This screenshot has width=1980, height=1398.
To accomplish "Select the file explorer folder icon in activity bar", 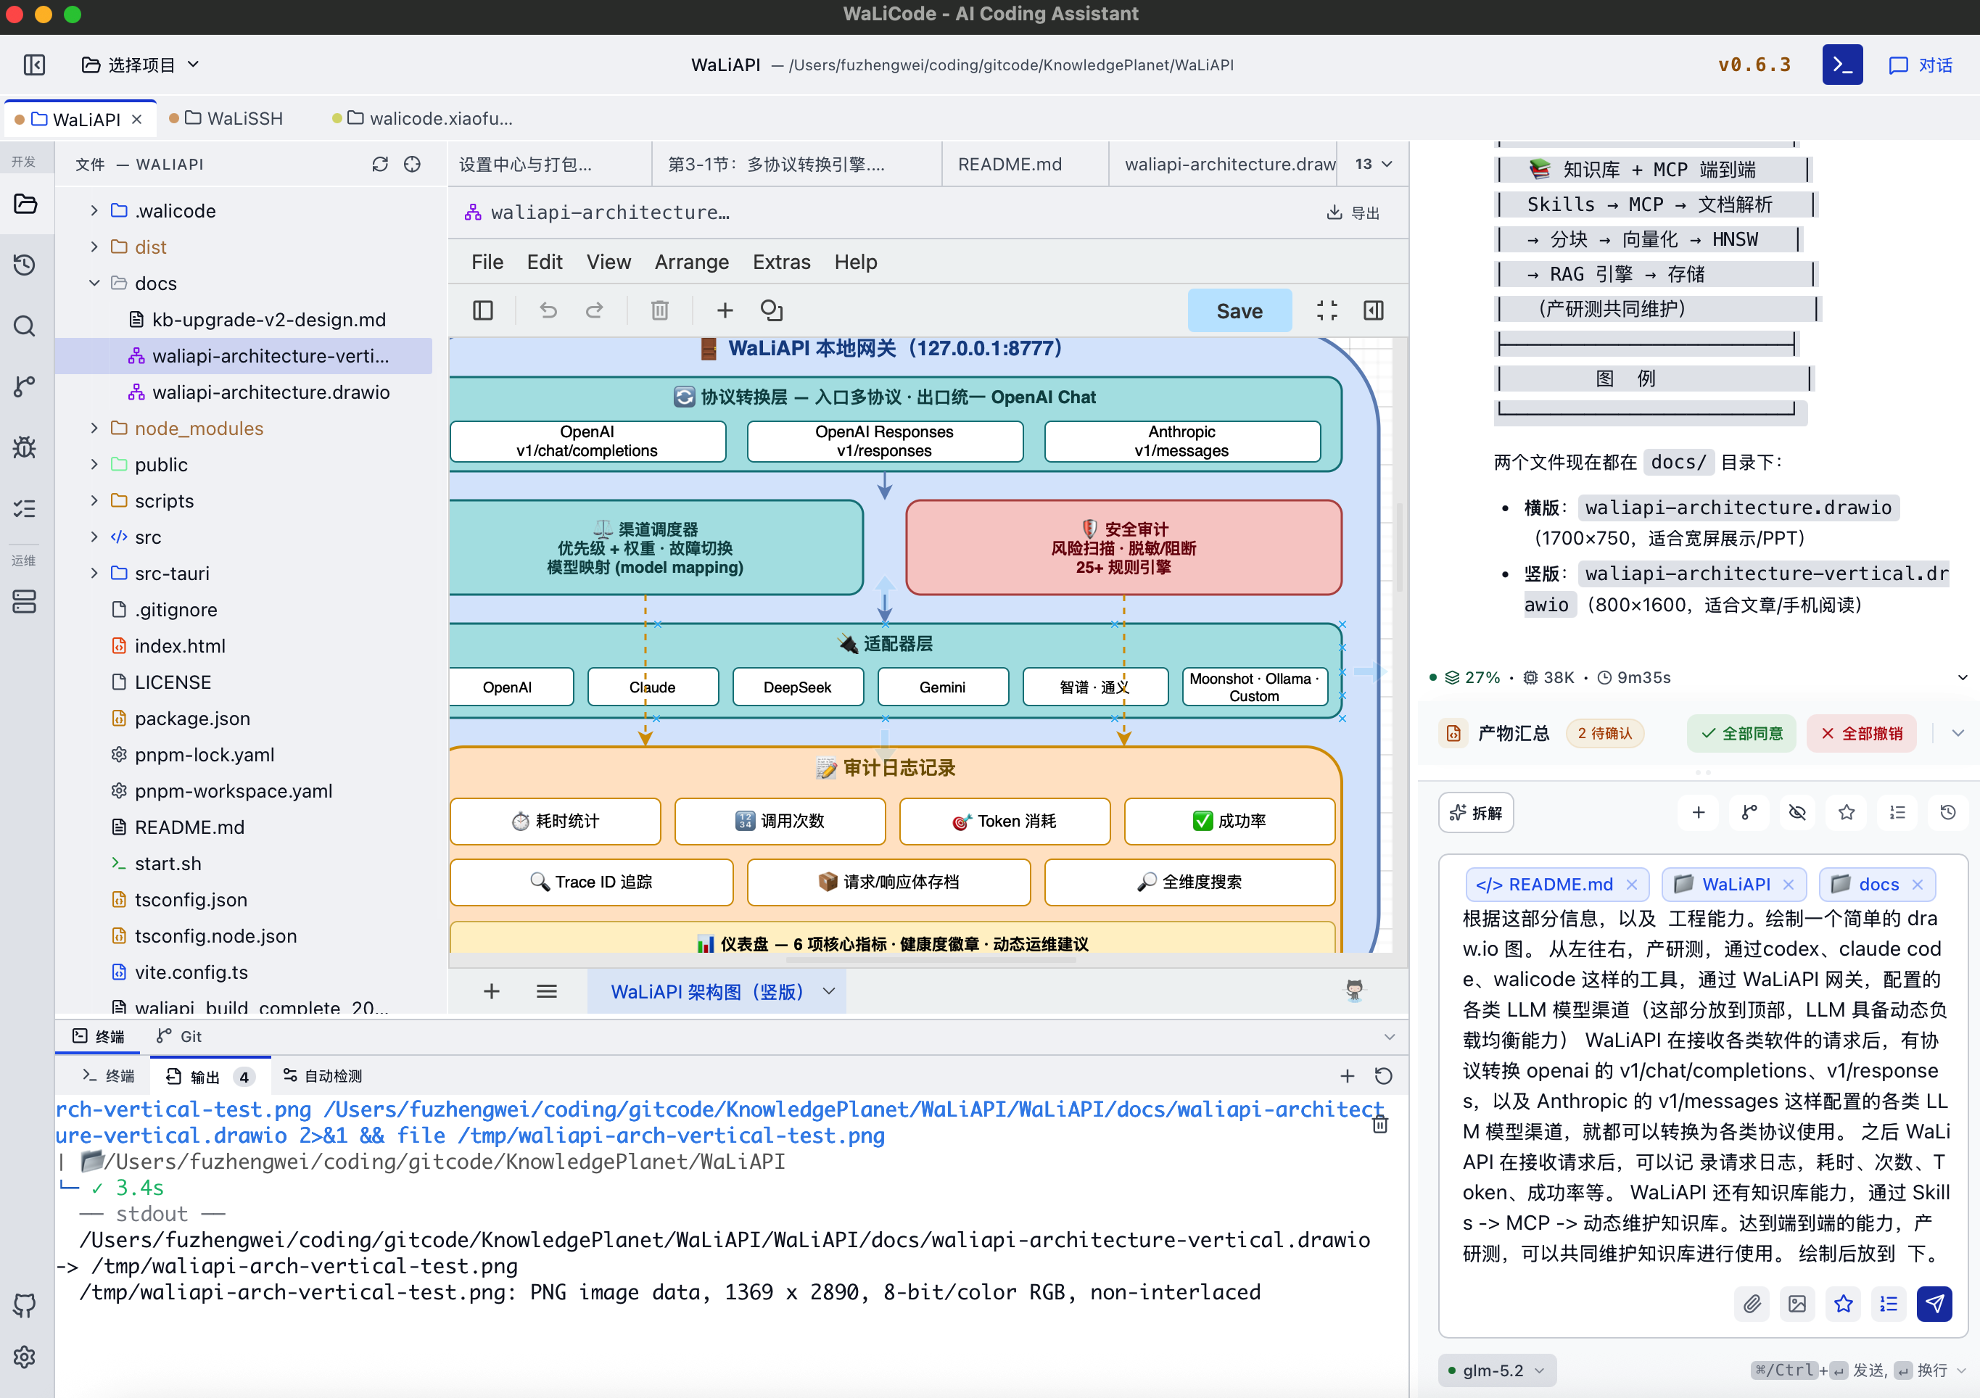I will [x=25, y=204].
